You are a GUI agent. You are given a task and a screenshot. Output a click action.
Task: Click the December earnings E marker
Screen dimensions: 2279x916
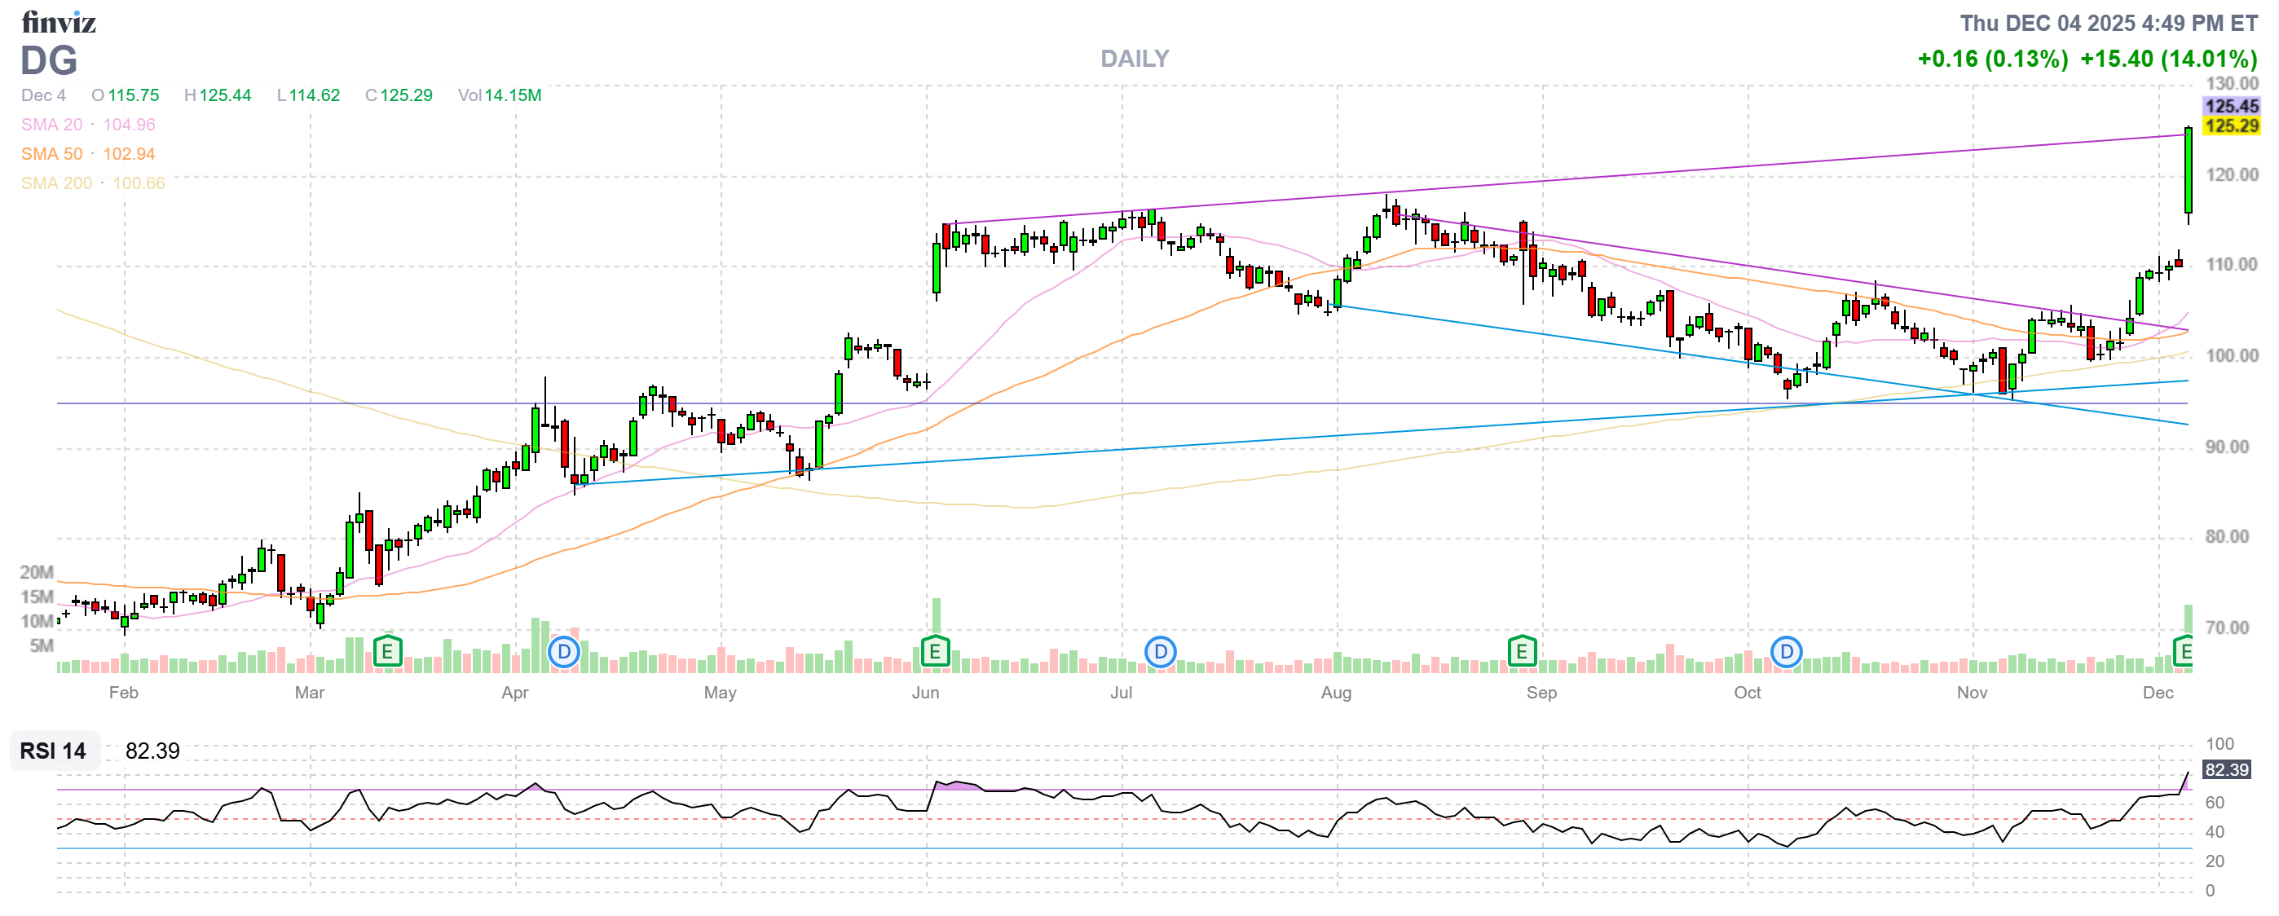click(2184, 653)
